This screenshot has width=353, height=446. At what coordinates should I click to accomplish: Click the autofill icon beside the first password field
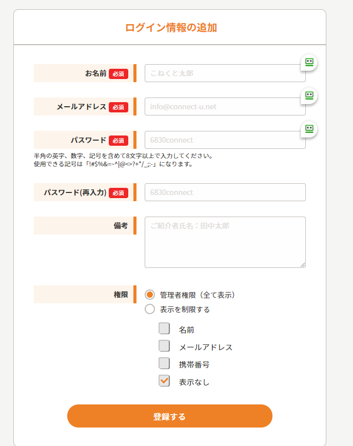(309, 129)
